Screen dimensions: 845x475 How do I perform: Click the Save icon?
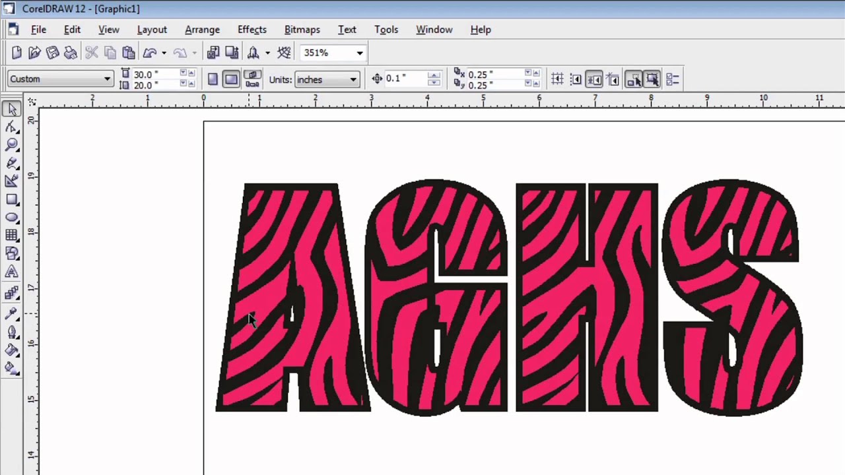coord(53,53)
